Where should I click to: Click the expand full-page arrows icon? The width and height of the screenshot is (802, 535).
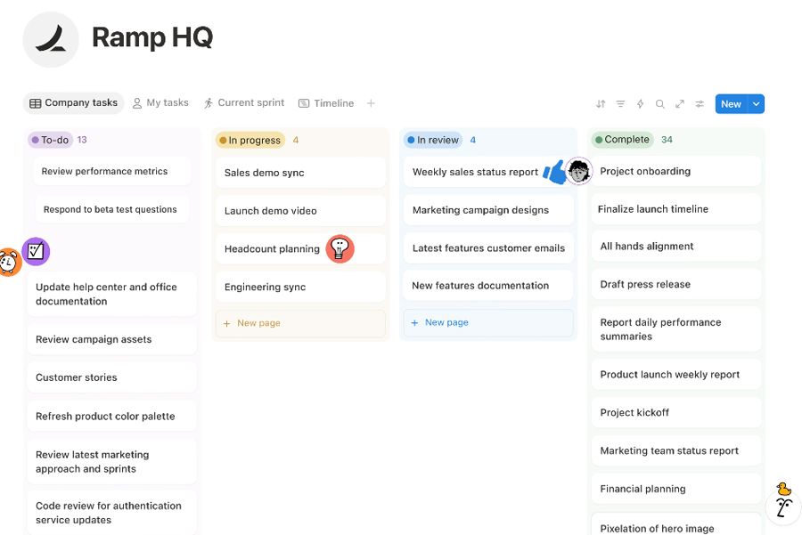pyautogui.click(x=680, y=104)
